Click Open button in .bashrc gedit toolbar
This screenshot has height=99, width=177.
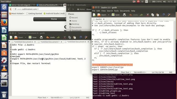[x=102, y=15]
